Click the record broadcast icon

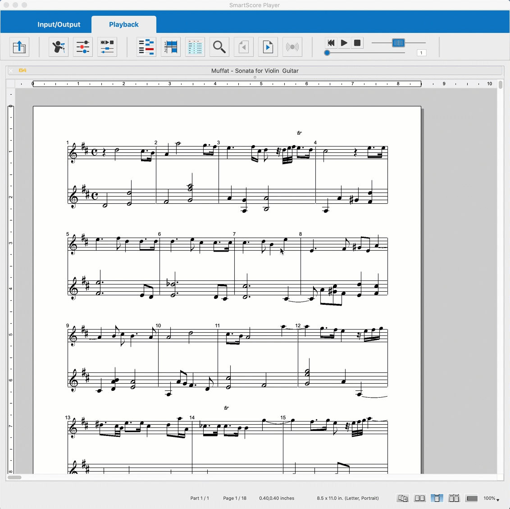pos(292,47)
